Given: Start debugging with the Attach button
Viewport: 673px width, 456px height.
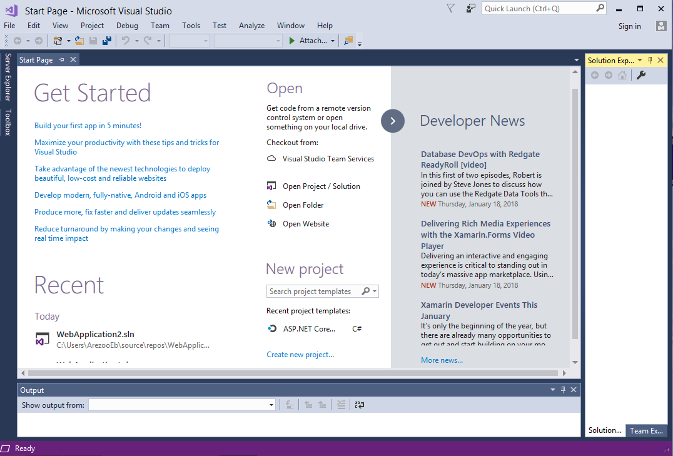Looking at the screenshot, I should (x=311, y=40).
